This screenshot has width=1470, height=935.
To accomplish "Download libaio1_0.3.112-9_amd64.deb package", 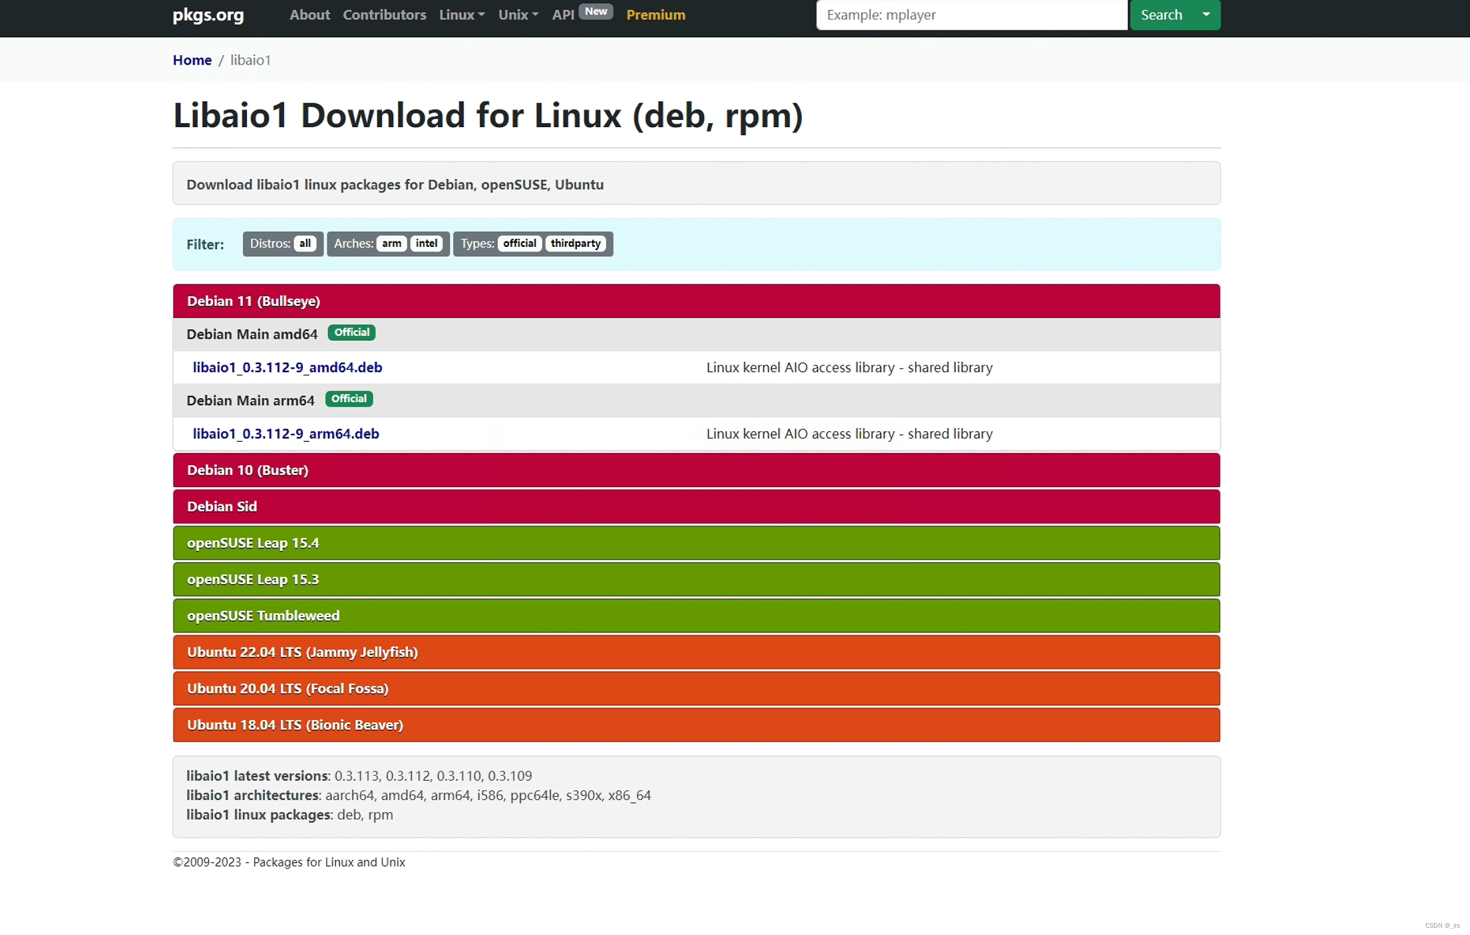I will [287, 367].
